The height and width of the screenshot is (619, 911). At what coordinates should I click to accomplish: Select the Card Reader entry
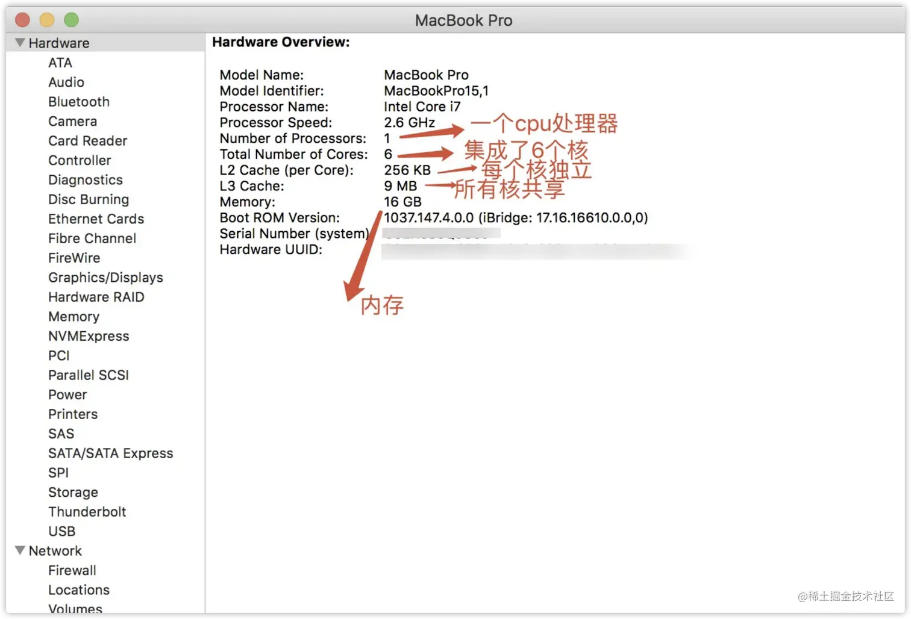(88, 141)
